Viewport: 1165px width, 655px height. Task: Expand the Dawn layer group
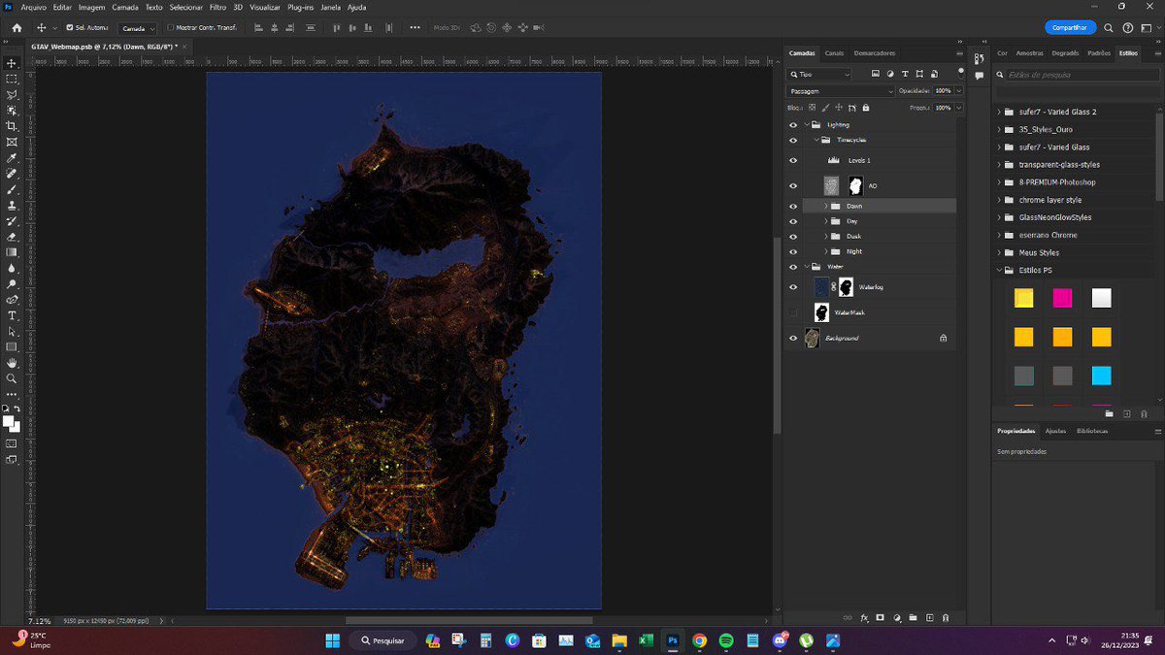[825, 206]
